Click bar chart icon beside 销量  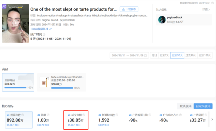point(38,115)
